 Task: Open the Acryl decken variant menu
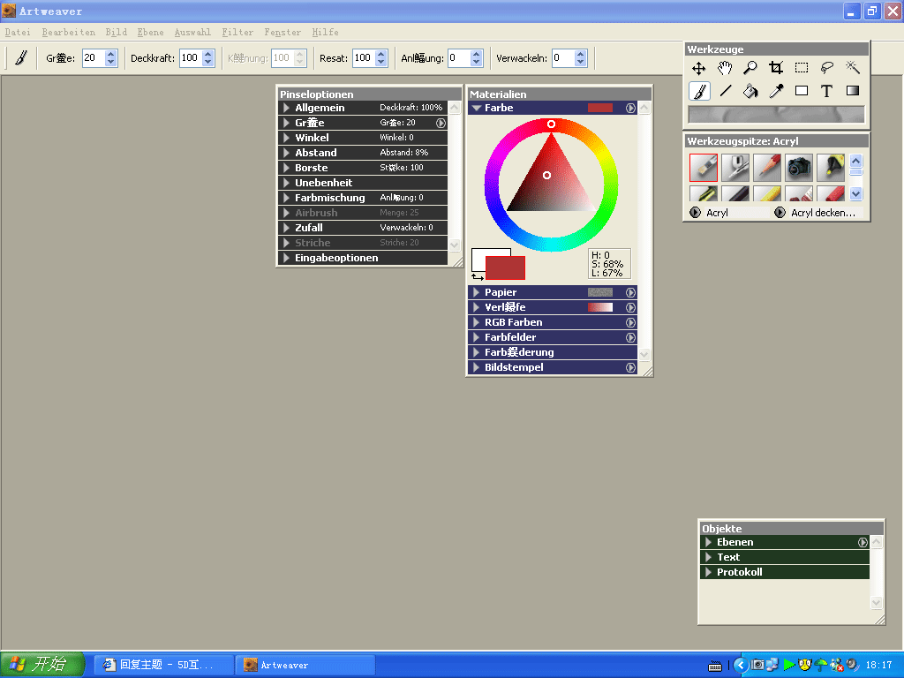pos(780,213)
